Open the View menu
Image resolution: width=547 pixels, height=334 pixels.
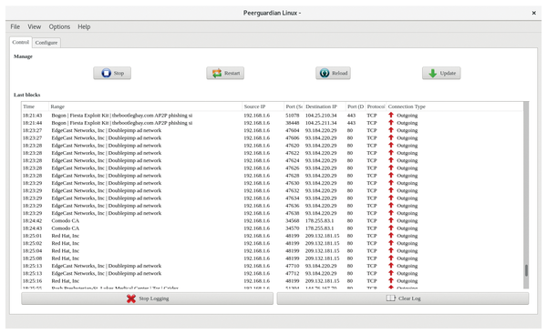click(35, 26)
